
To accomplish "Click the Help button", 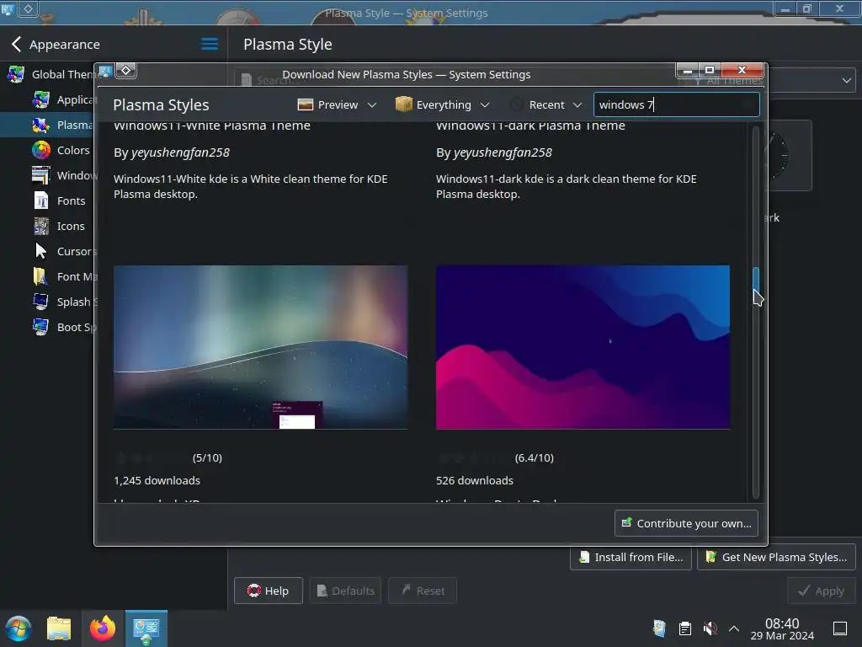I will pos(269,591).
